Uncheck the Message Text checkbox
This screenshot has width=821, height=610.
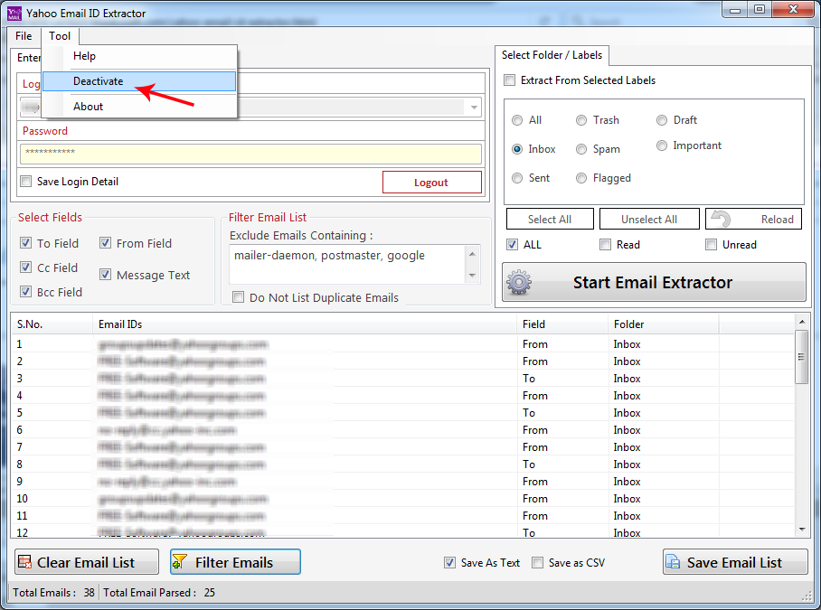[x=105, y=275]
